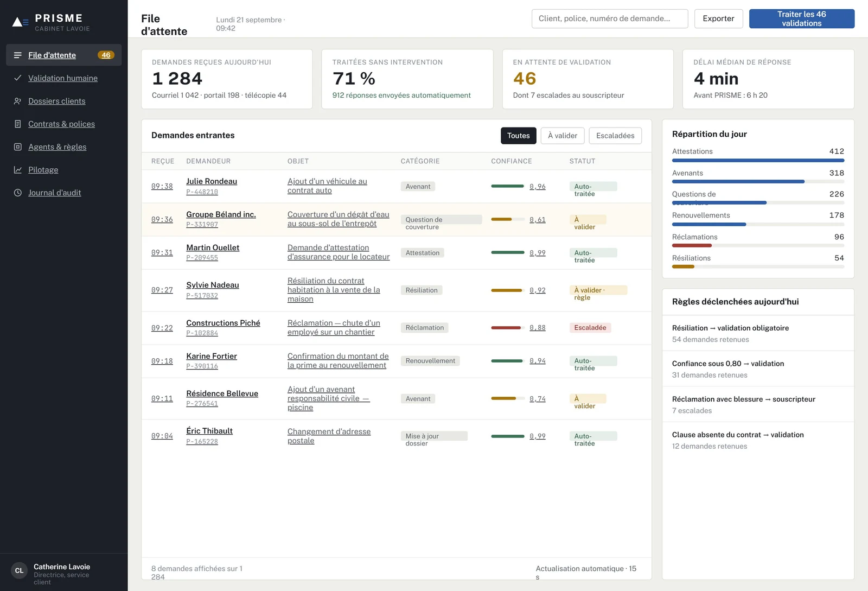Select rule Résiliation → validation obligatoire

click(x=758, y=333)
